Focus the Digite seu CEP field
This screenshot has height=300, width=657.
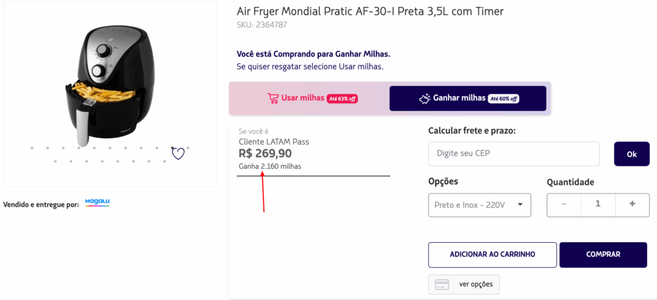pos(513,154)
